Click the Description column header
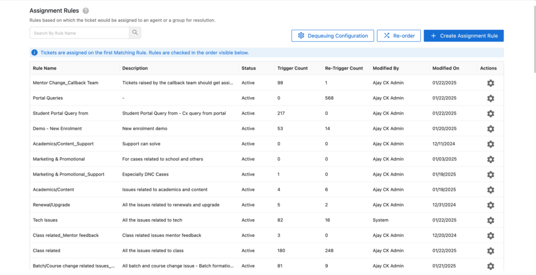The image size is (536, 275). pyautogui.click(x=135, y=68)
